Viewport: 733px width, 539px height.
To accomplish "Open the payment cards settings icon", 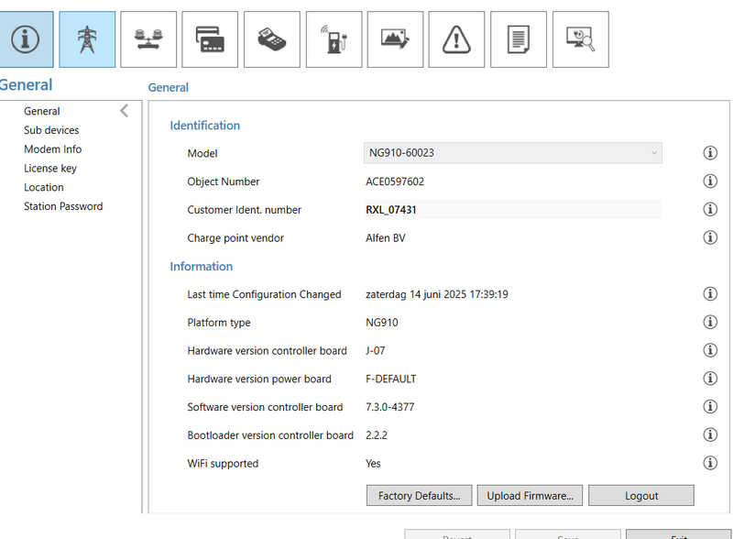I will point(210,39).
